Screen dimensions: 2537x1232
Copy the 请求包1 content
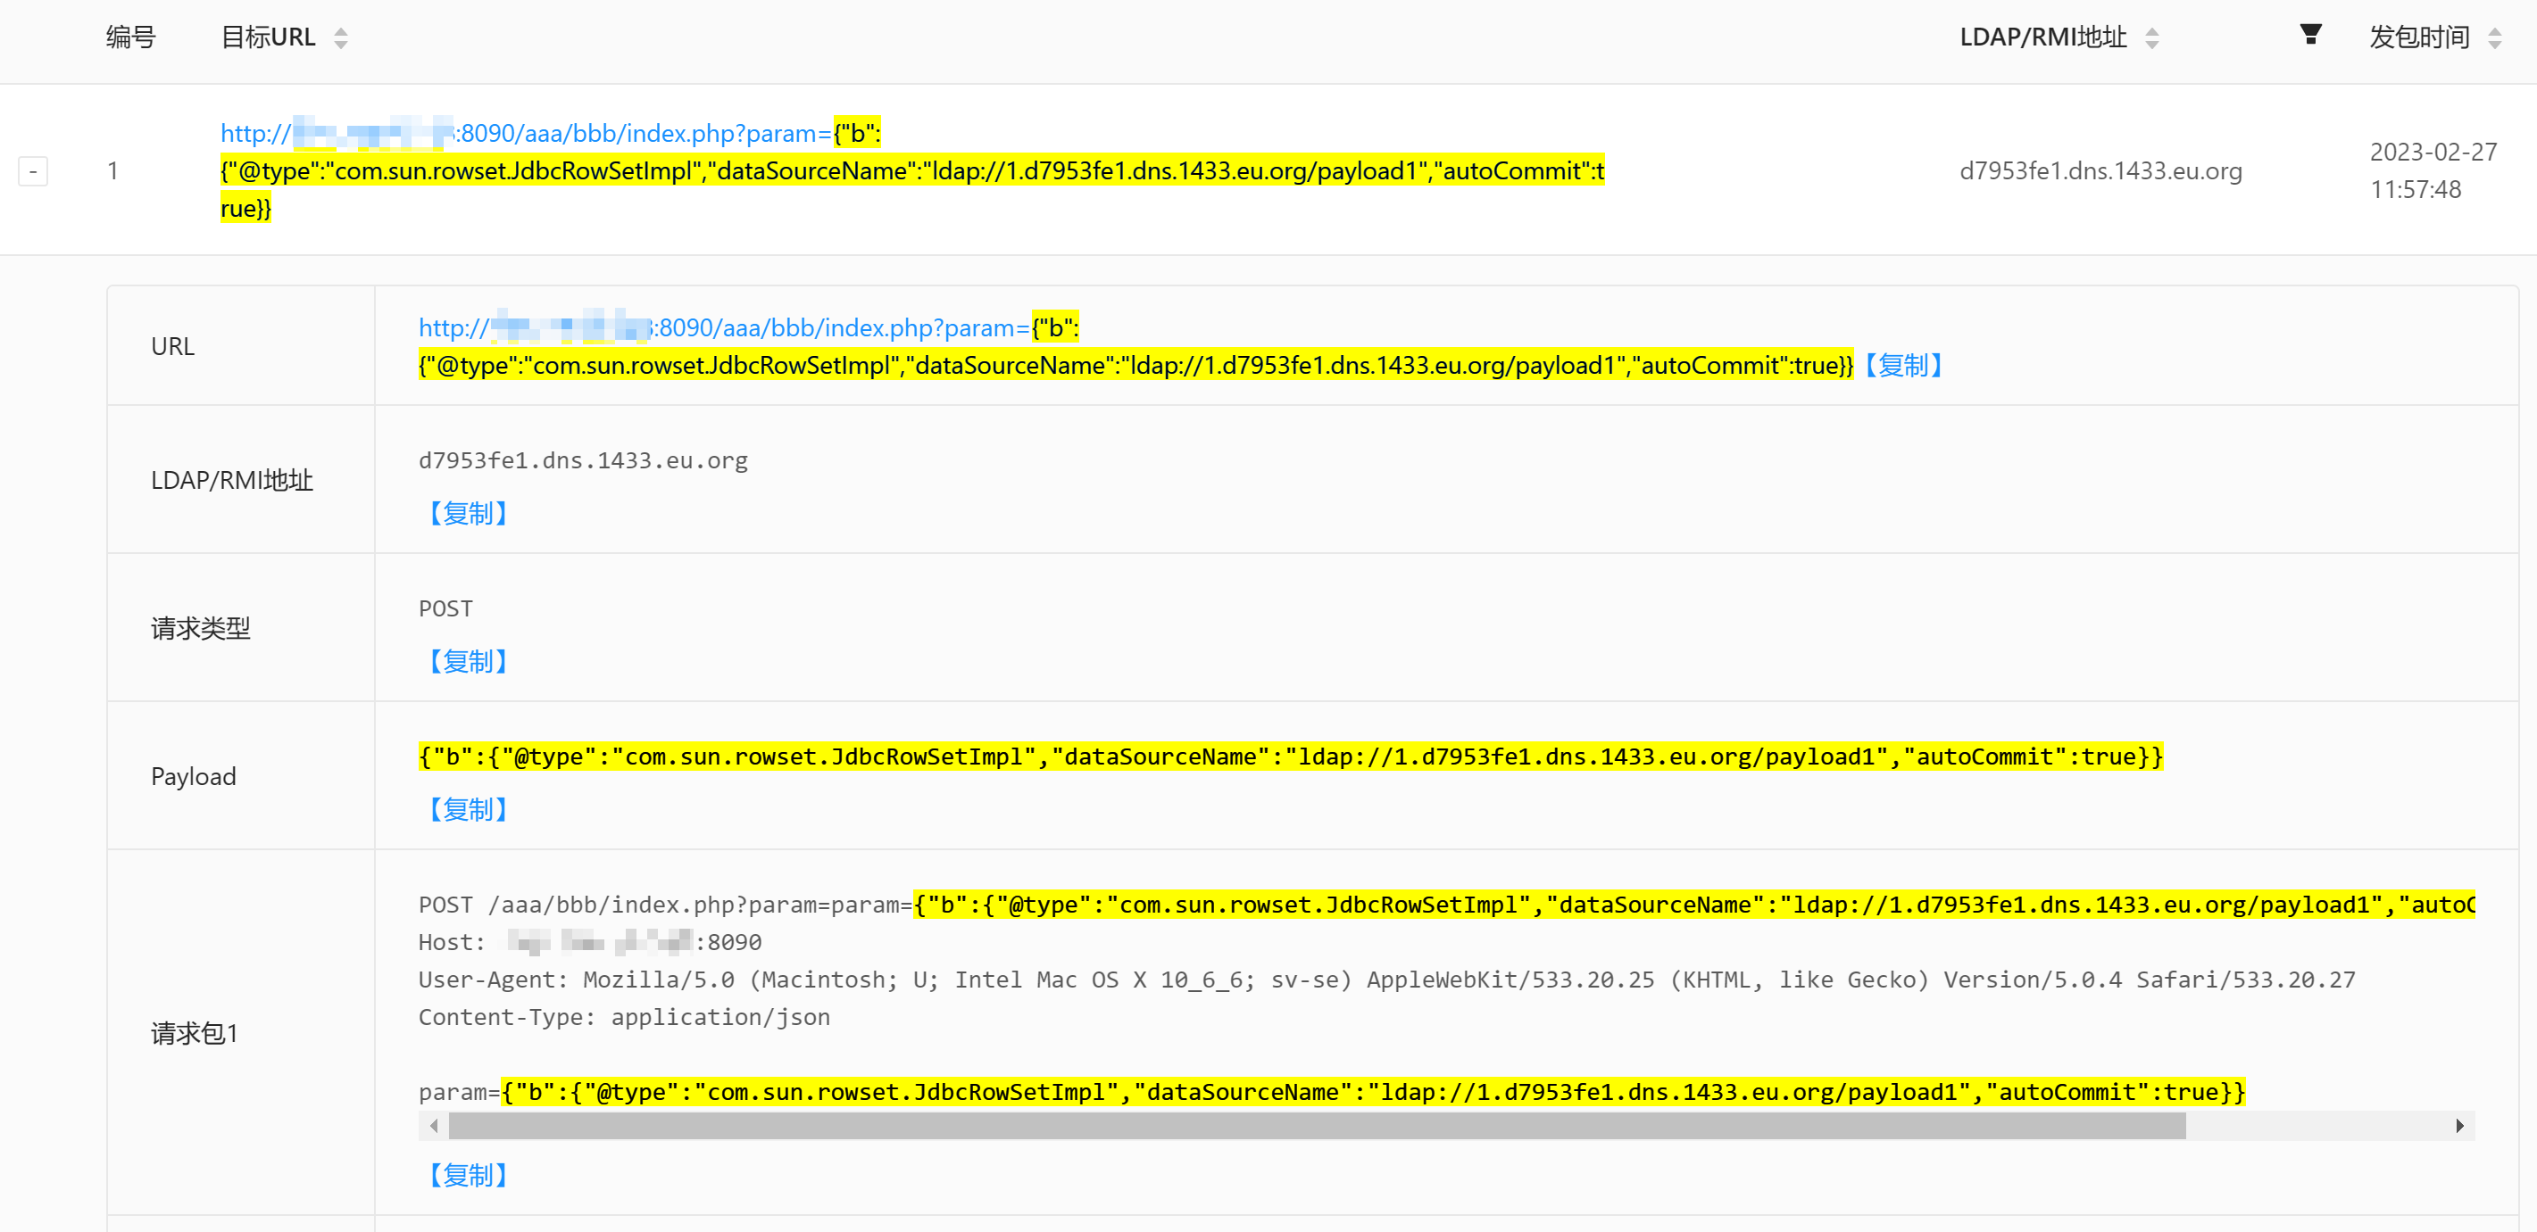click(468, 1175)
